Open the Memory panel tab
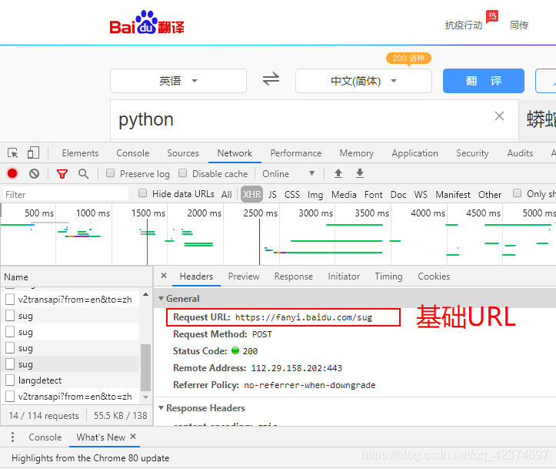The image size is (556, 469). [356, 153]
